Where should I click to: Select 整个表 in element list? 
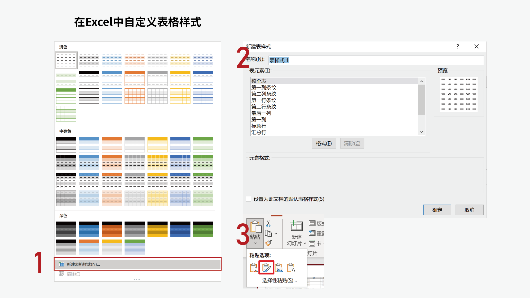(x=334, y=81)
